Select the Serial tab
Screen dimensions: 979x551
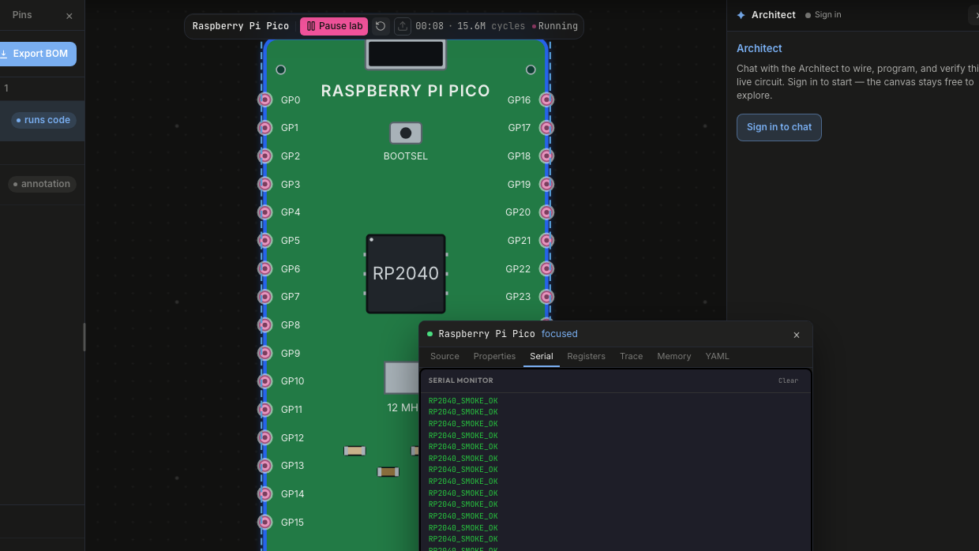pos(542,356)
